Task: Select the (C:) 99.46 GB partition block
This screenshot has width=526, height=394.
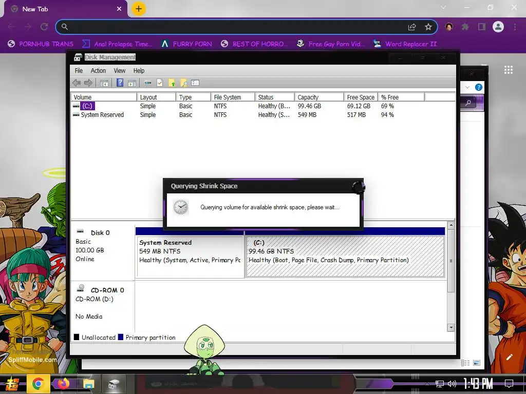Action: click(x=345, y=257)
